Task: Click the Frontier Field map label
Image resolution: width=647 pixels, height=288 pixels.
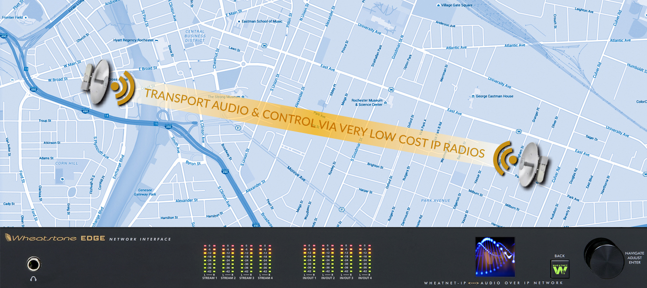Action: pyautogui.click(x=13, y=17)
